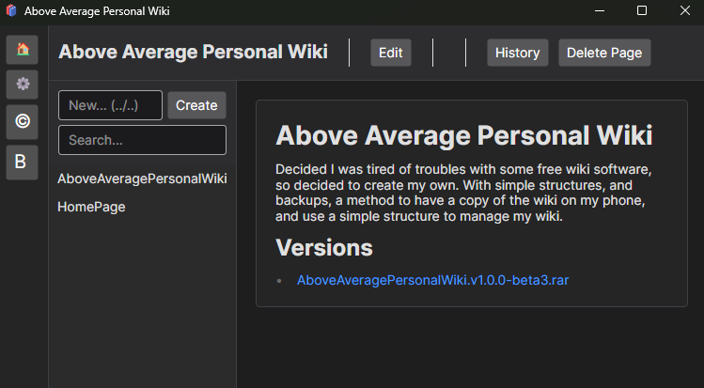Screen dimensions: 704x388
Task: Click the copyright symbol sidebar icon
Action: click(x=22, y=120)
